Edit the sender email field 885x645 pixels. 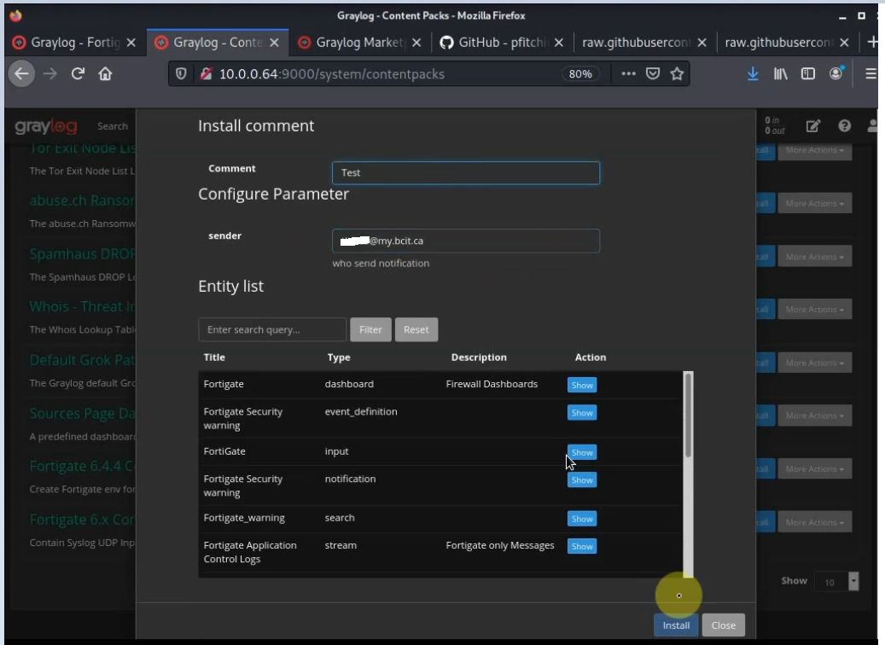pos(466,241)
